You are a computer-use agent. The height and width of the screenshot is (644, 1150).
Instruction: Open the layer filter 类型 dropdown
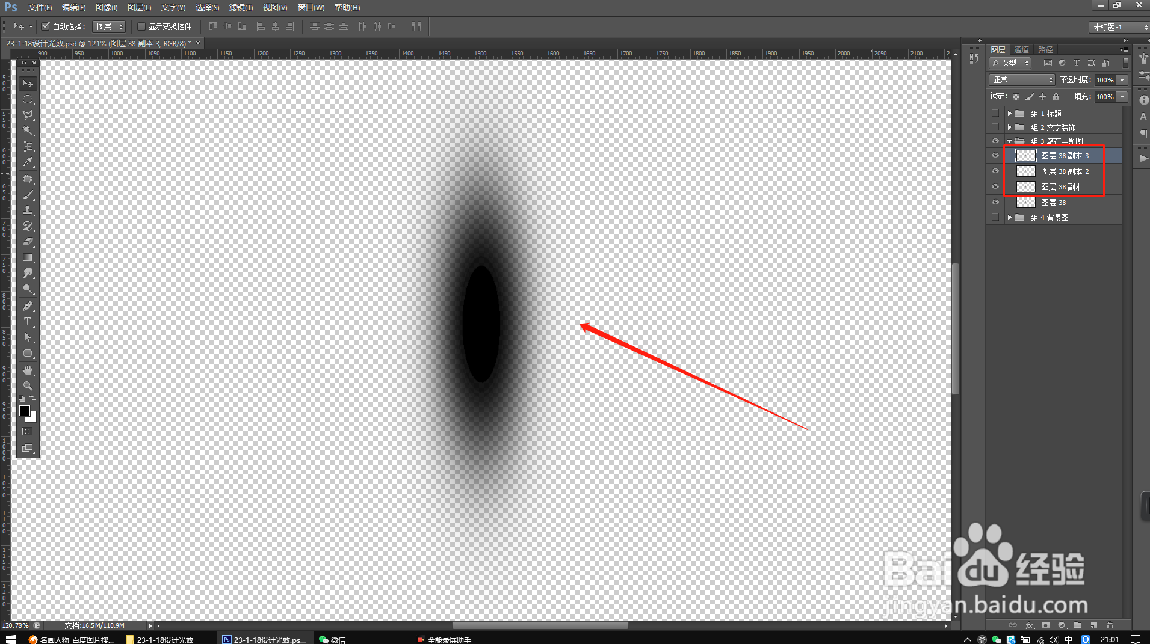tap(1010, 63)
